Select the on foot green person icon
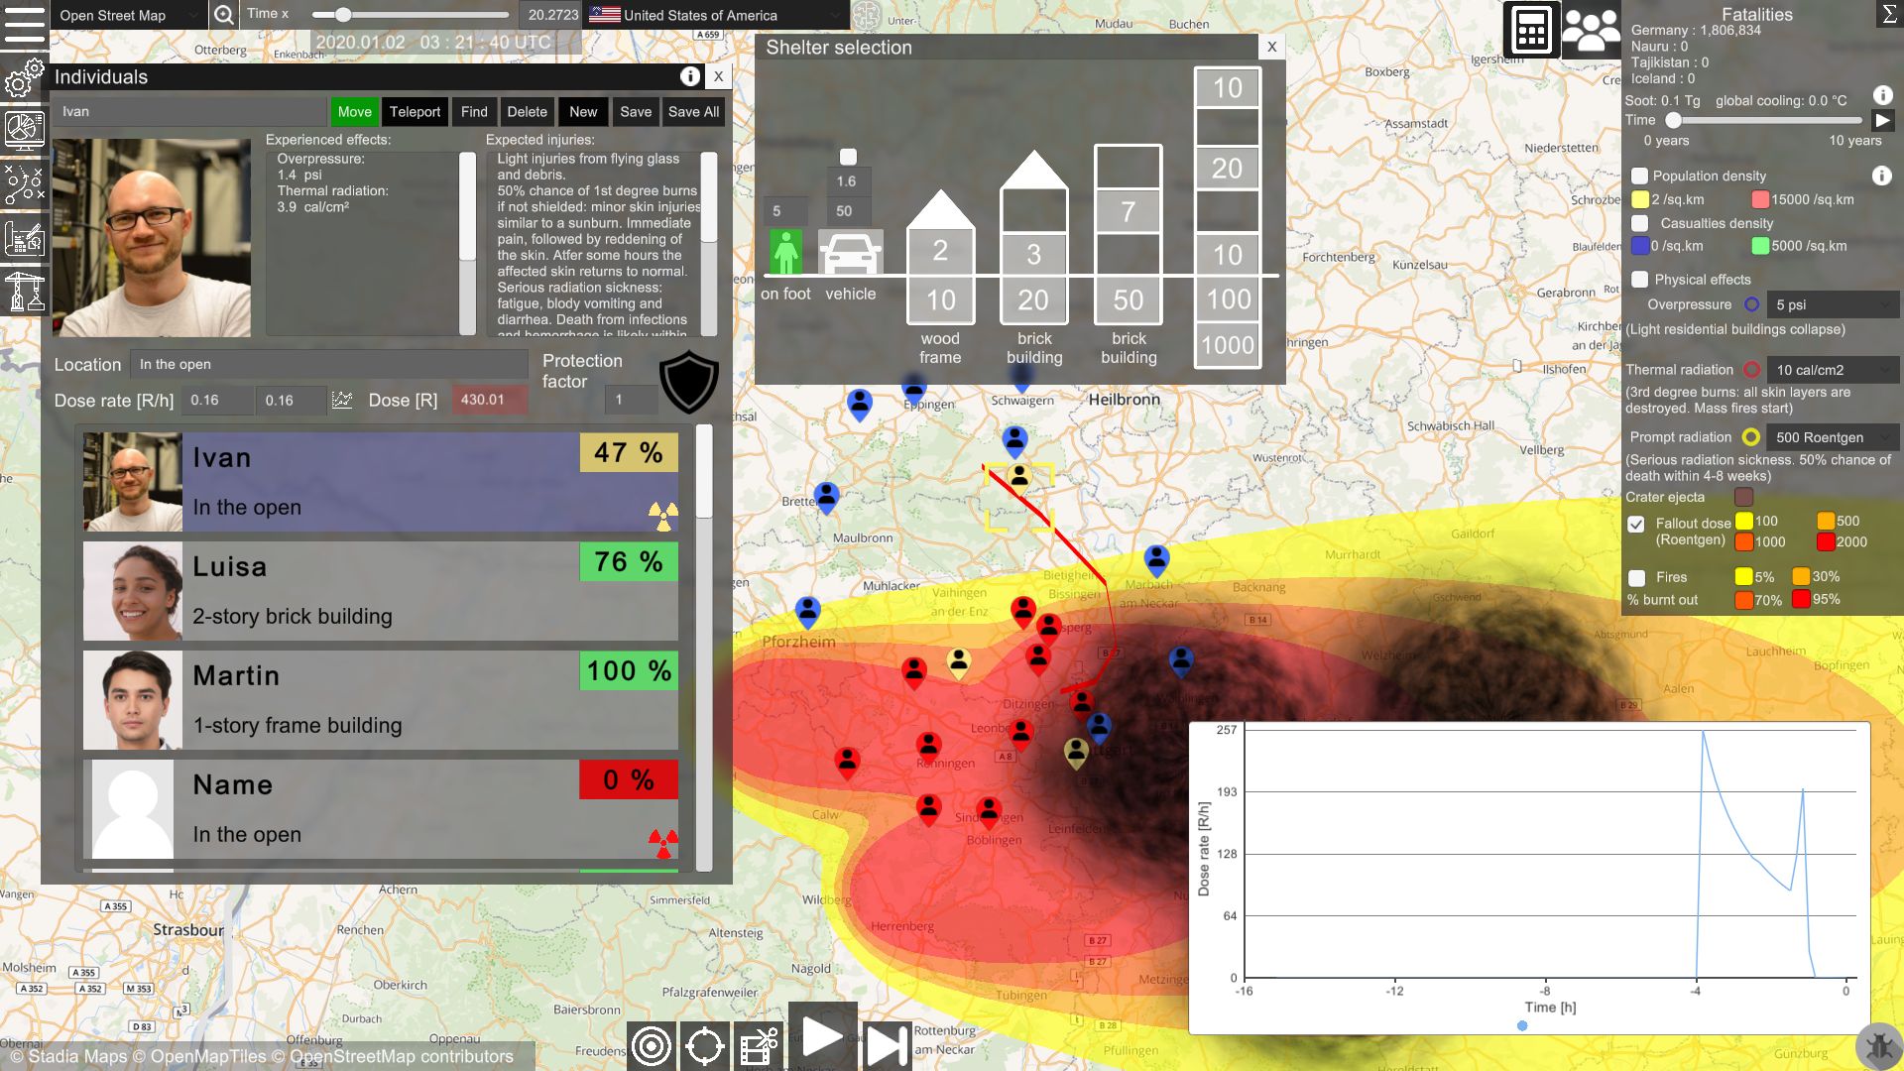The width and height of the screenshot is (1904, 1071). (785, 252)
